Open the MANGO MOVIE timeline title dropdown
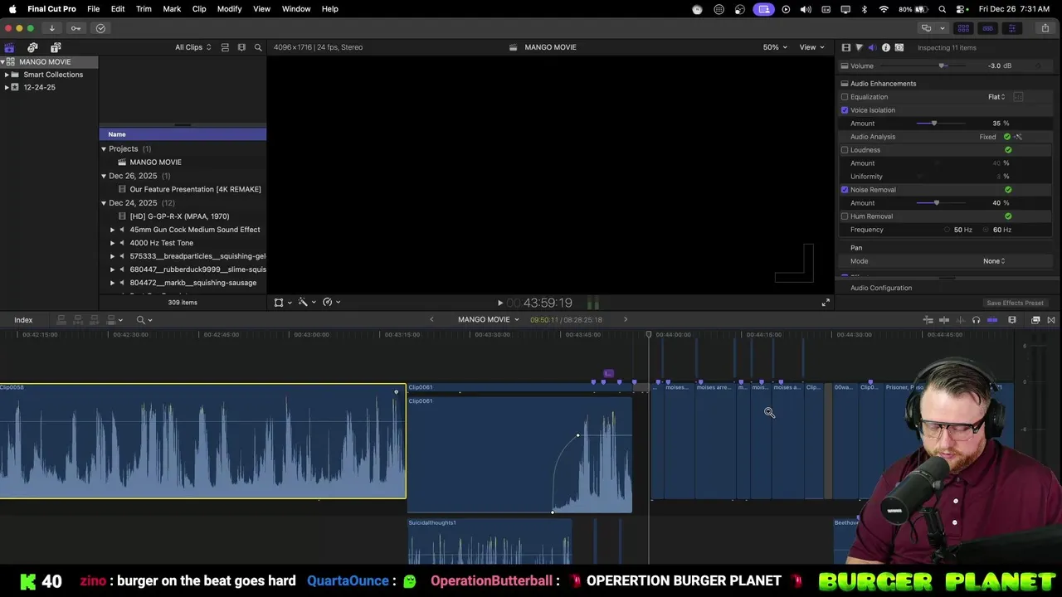1062x597 pixels. 489,320
